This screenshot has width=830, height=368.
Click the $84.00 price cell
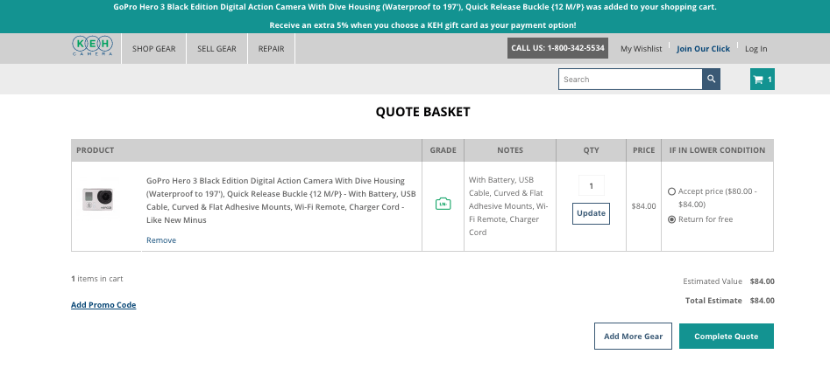[643, 206]
